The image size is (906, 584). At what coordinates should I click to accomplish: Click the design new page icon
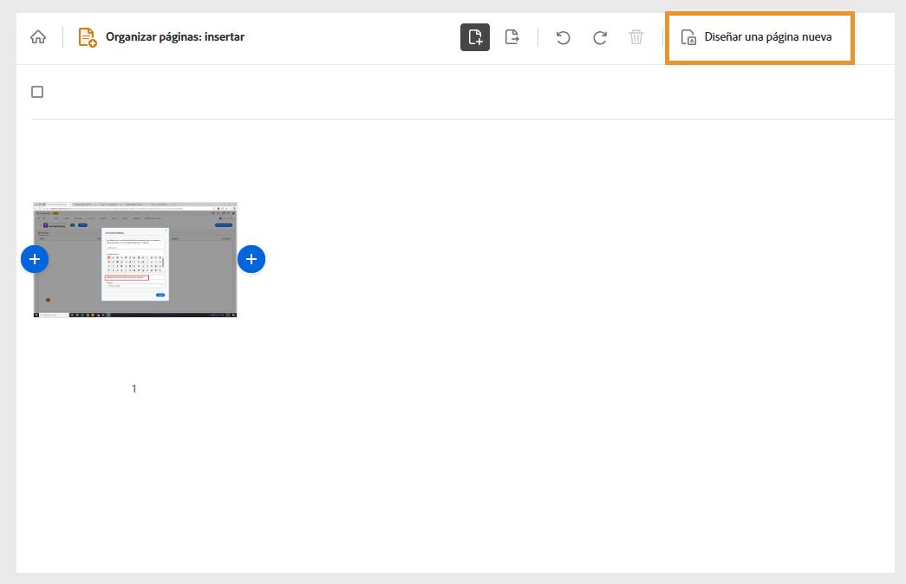click(x=688, y=38)
